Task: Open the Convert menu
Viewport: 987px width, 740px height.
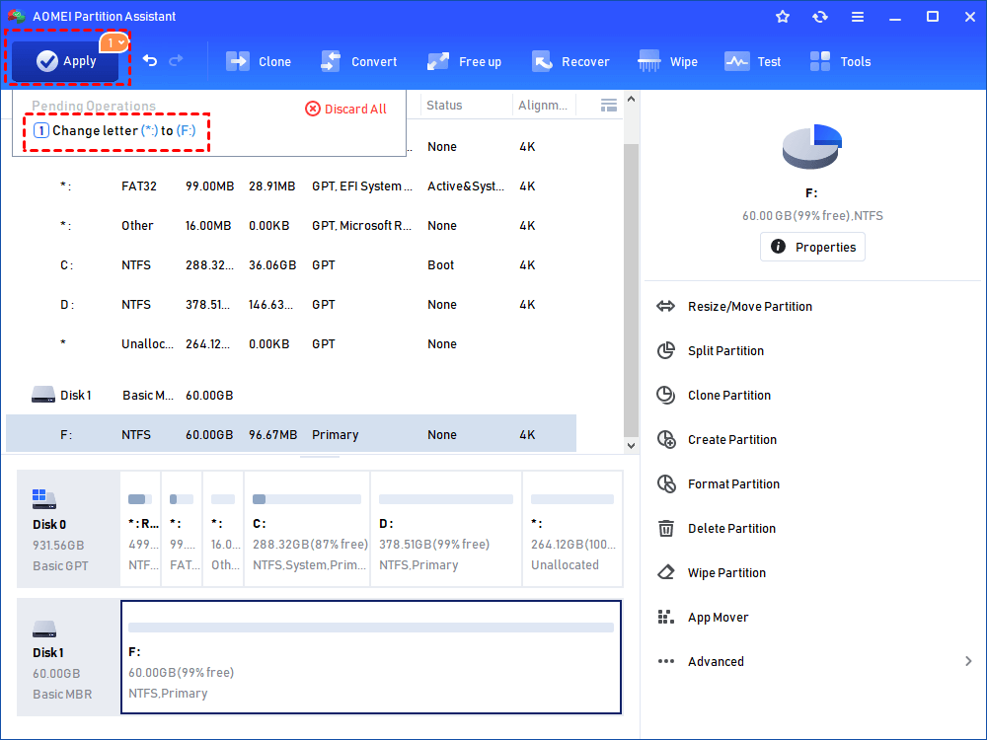Action: tap(359, 61)
